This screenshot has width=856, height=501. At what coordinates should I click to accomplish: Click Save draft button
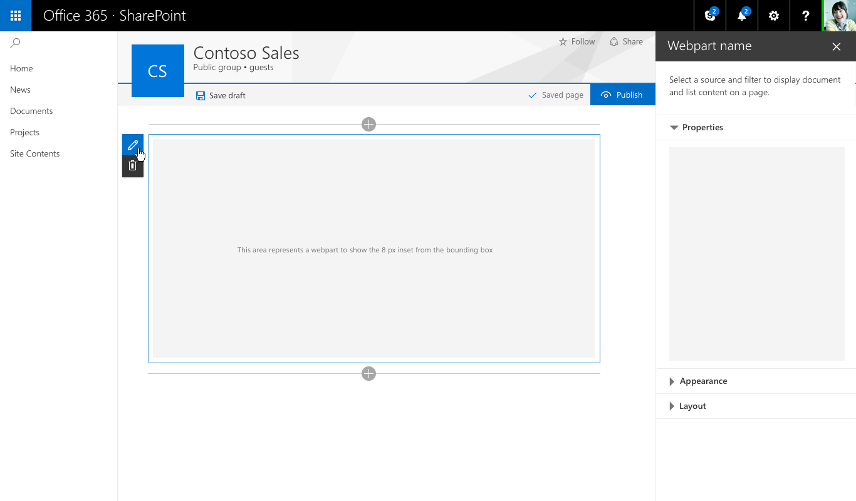click(221, 95)
